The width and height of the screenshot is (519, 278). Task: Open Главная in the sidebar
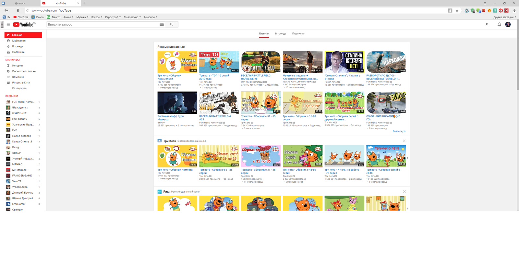23,35
